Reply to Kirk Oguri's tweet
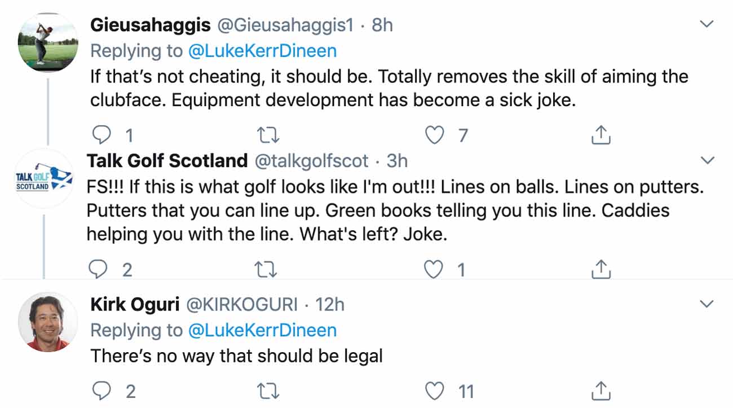 click(x=101, y=391)
